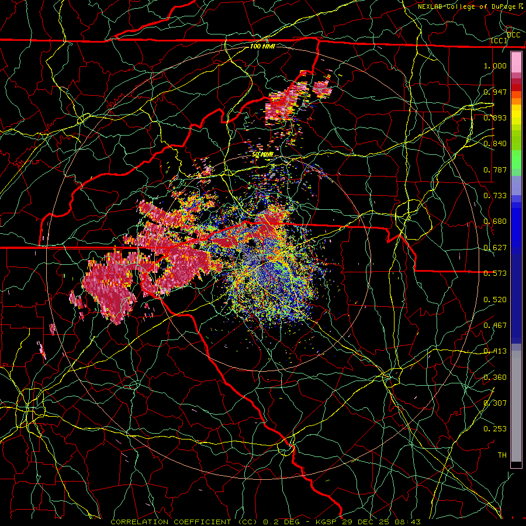Click the 0.627 scale value
This screenshot has height=526, width=526.
pos(495,248)
